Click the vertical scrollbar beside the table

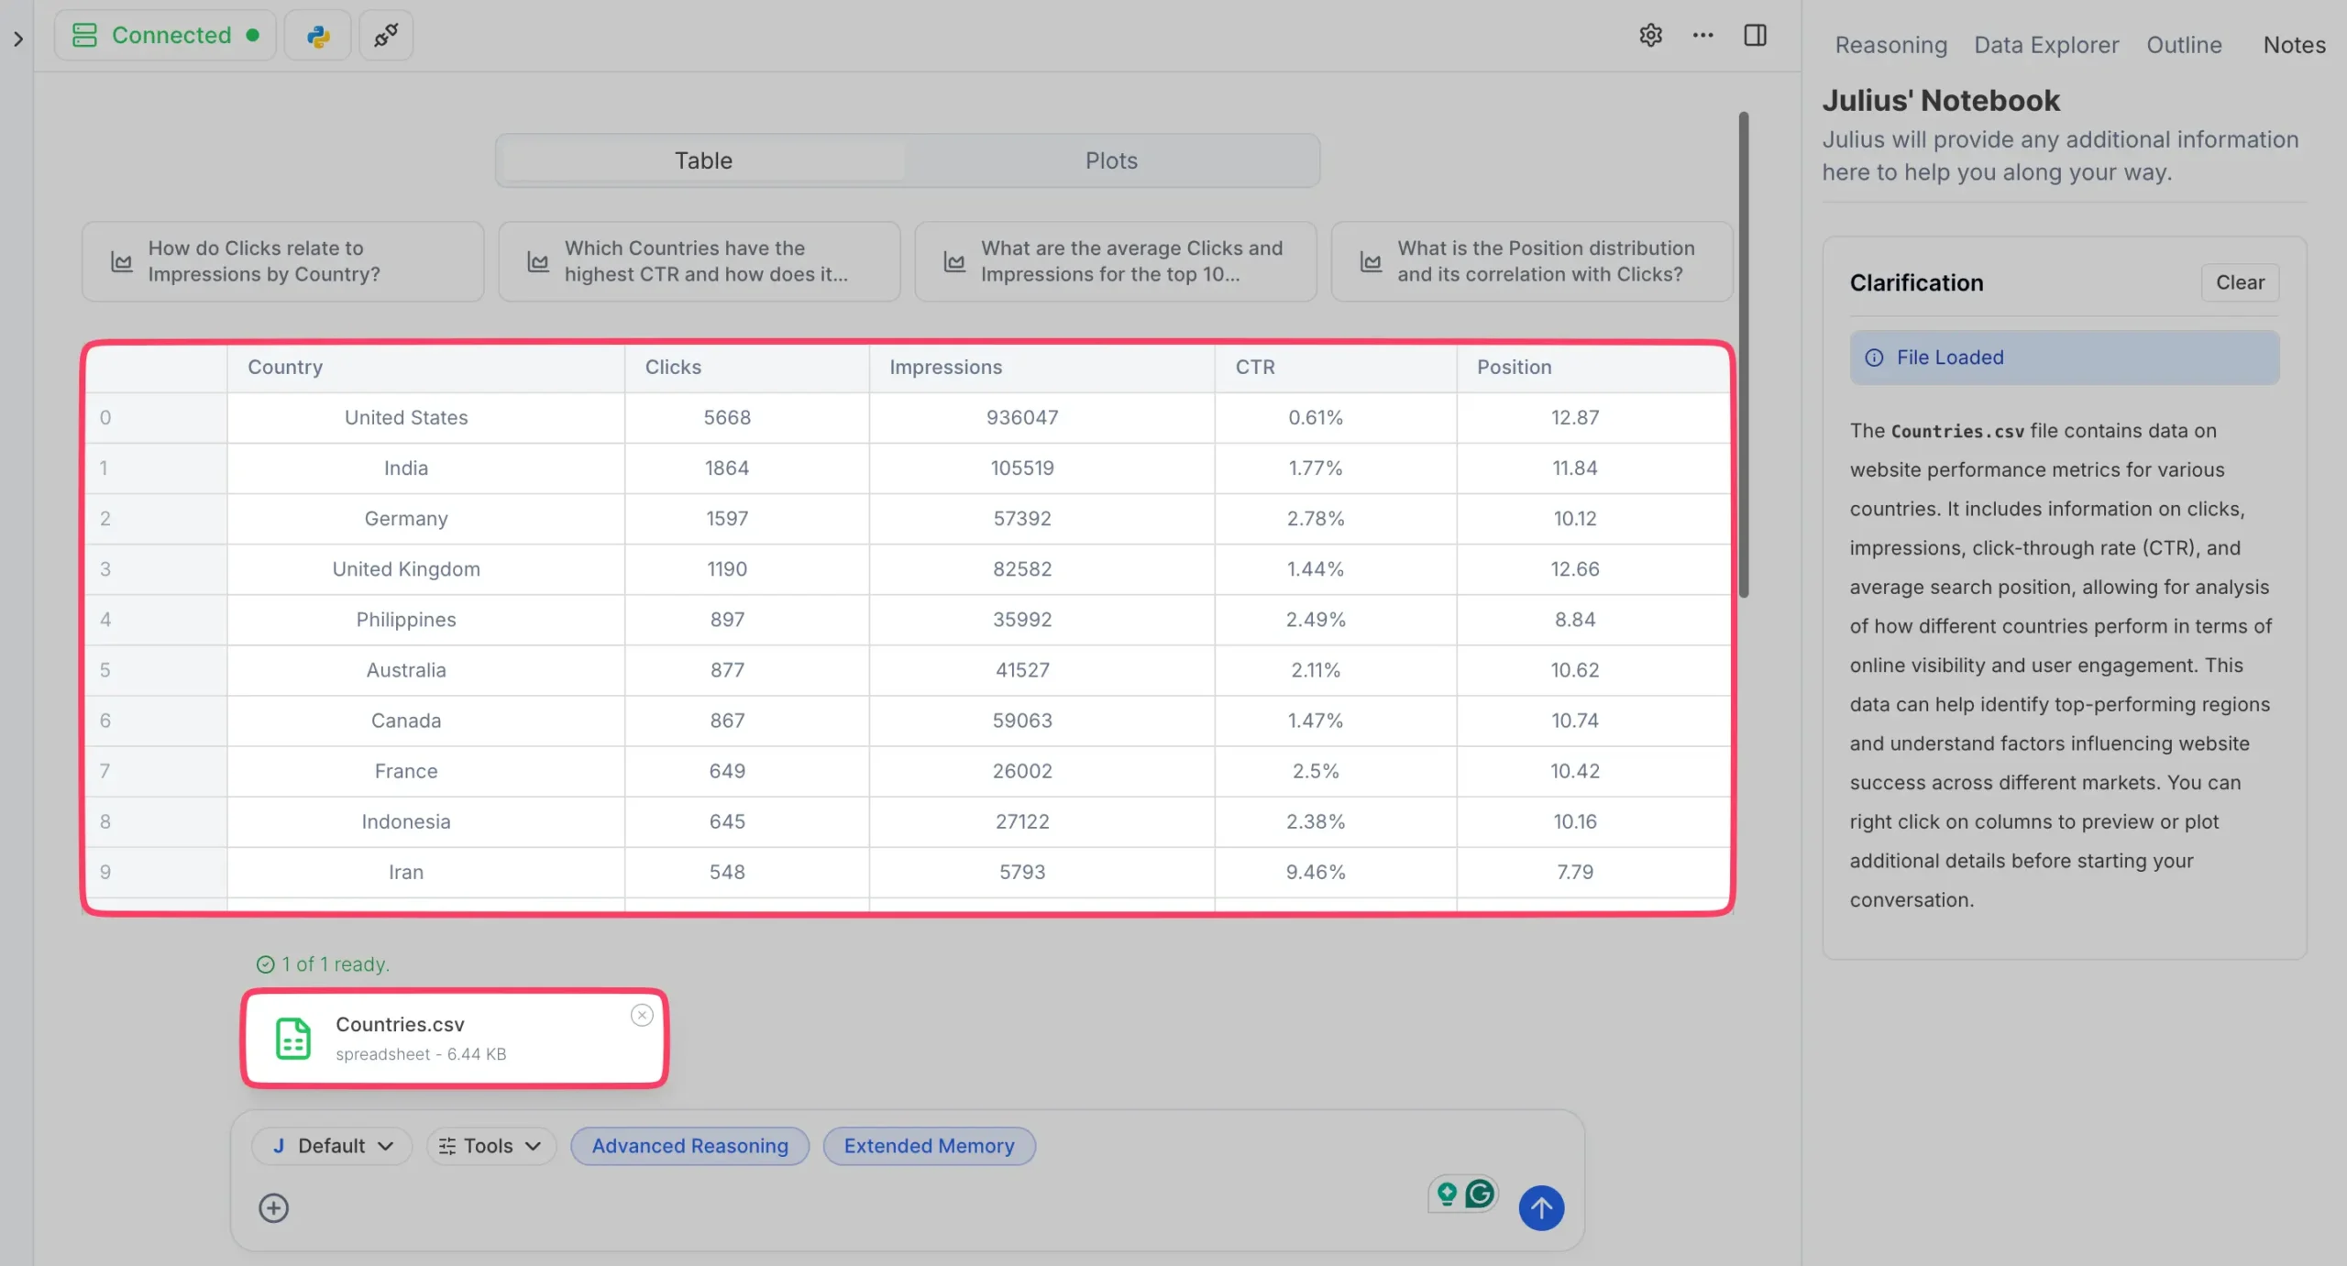1743,354
